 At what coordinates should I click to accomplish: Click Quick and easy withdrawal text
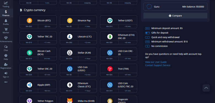[x=165, y=37]
